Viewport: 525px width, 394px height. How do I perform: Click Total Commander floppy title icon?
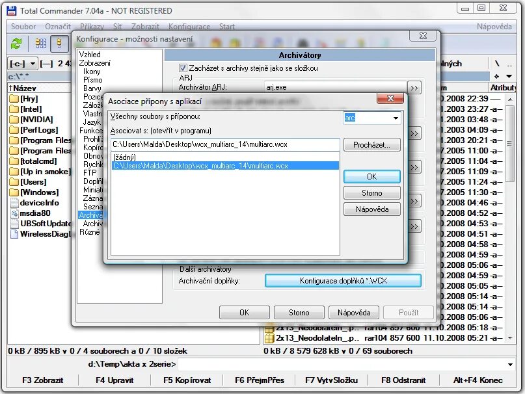11,10
